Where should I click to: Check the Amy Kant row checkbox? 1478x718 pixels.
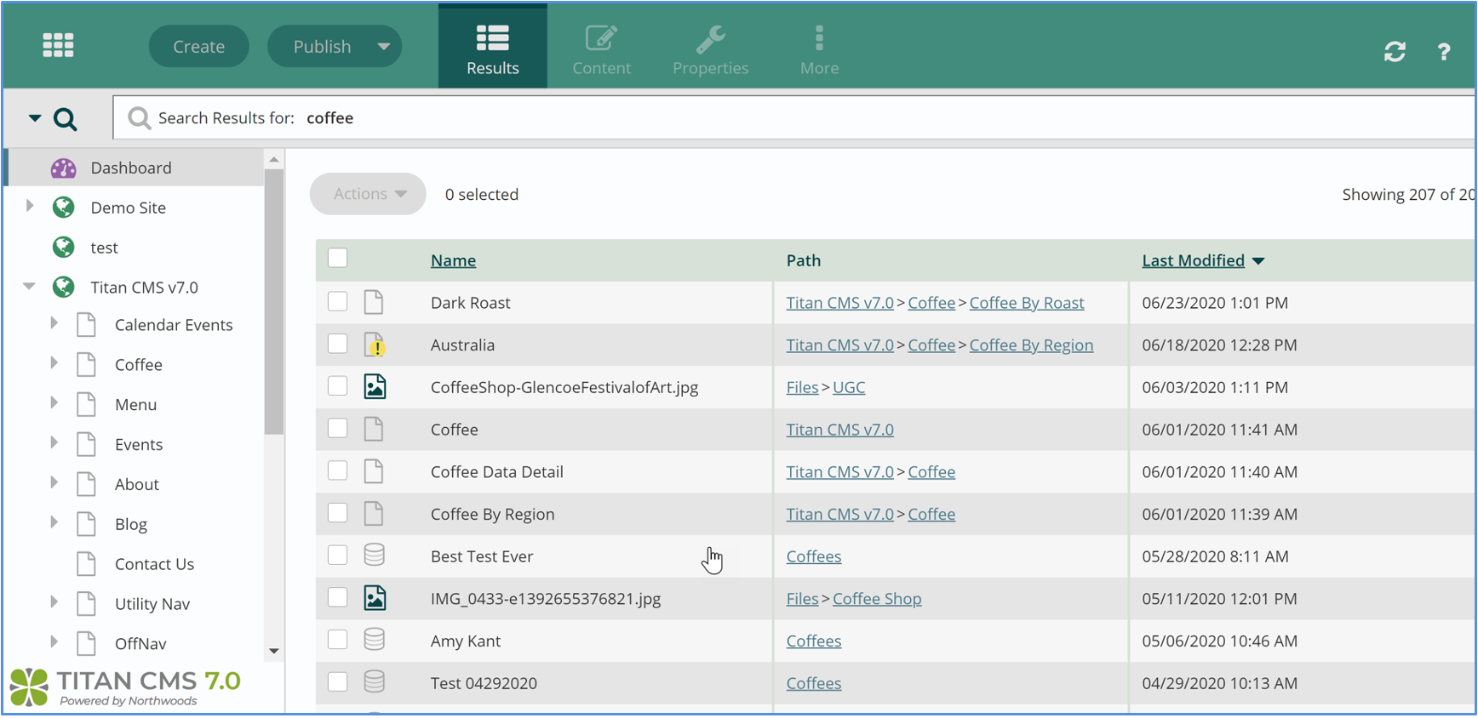338,639
